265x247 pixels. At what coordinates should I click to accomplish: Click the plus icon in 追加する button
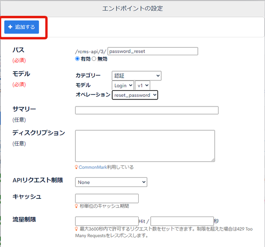click(x=10, y=27)
